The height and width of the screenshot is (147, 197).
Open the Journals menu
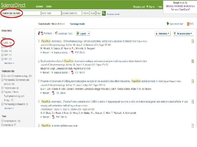(x=39, y=6)
